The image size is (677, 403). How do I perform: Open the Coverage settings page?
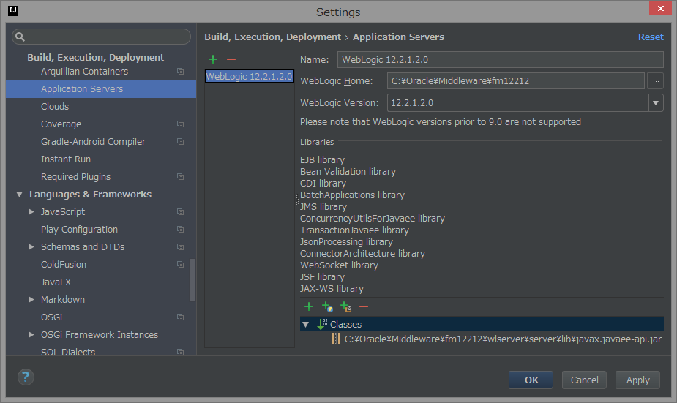pyautogui.click(x=61, y=124)
